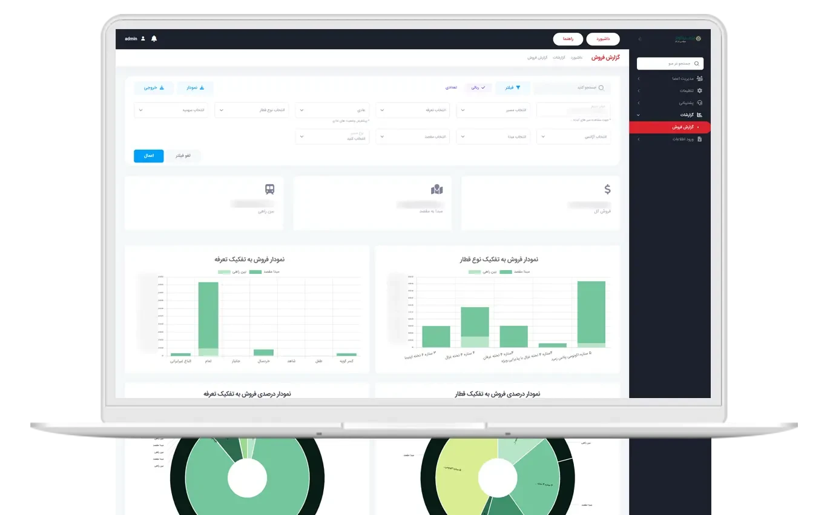Open the انتخاب مسیر dropdown

click(493, 110)
